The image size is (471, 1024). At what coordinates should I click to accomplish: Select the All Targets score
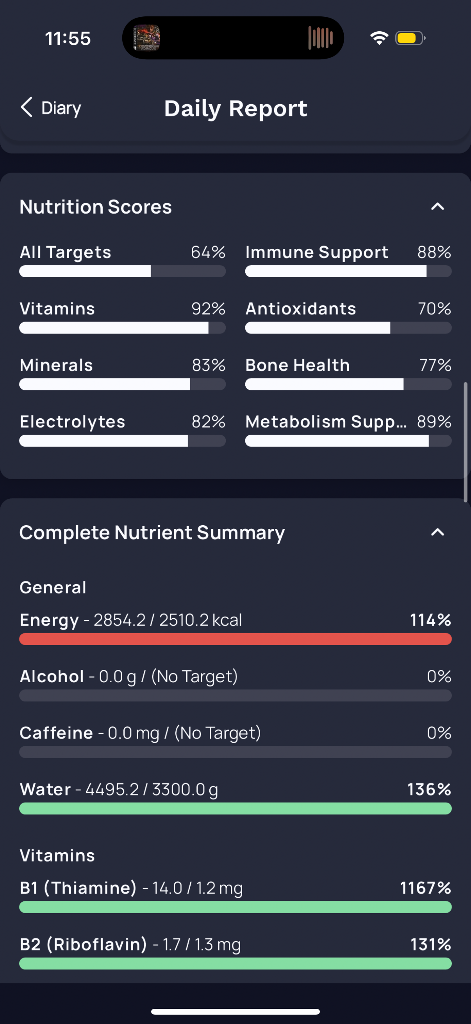tap(122, 260)
